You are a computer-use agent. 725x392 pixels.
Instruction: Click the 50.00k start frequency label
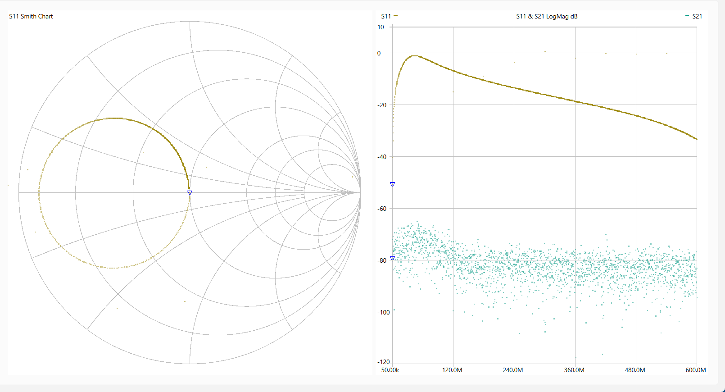390,370
